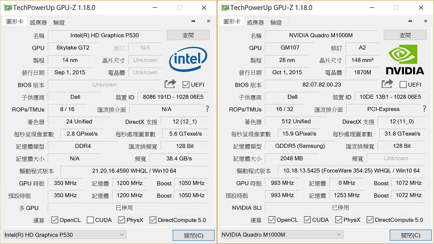
Task: Click the BIOS version field 82.07.82.00.23
Action: 322,85
